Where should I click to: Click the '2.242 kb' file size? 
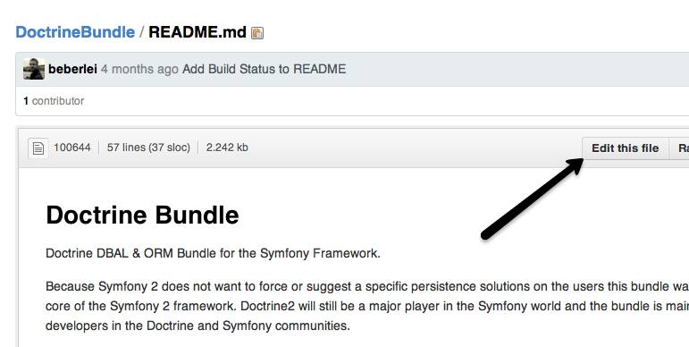(x=227, y=148)
